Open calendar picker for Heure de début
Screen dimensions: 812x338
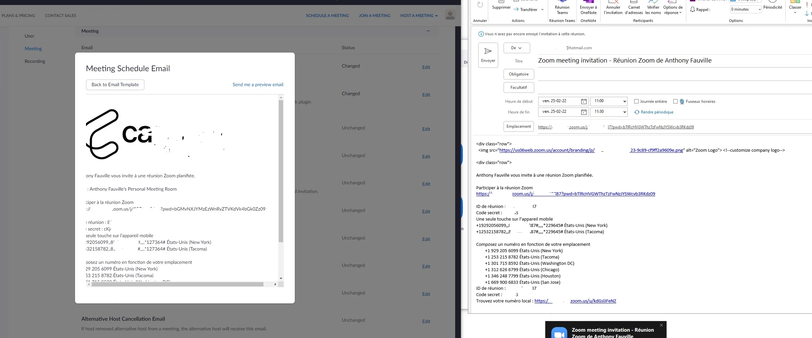pyautogui.click(x=584, y=101)
